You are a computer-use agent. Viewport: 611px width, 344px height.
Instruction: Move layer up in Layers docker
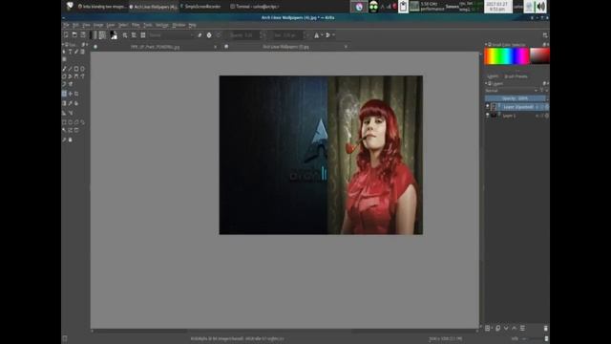[514, 329]
